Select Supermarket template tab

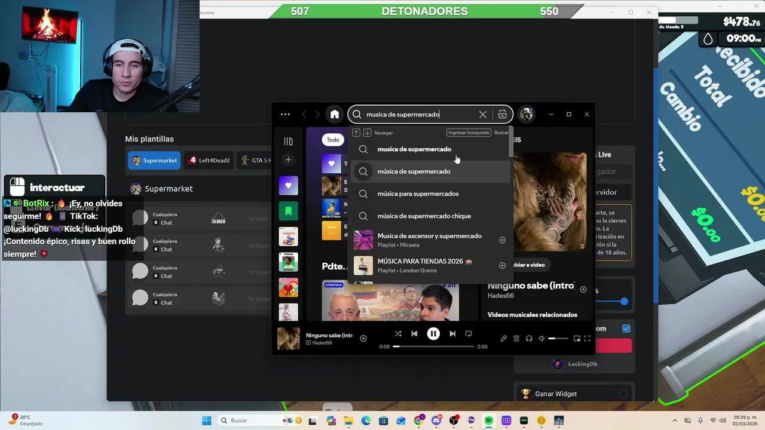154,160
